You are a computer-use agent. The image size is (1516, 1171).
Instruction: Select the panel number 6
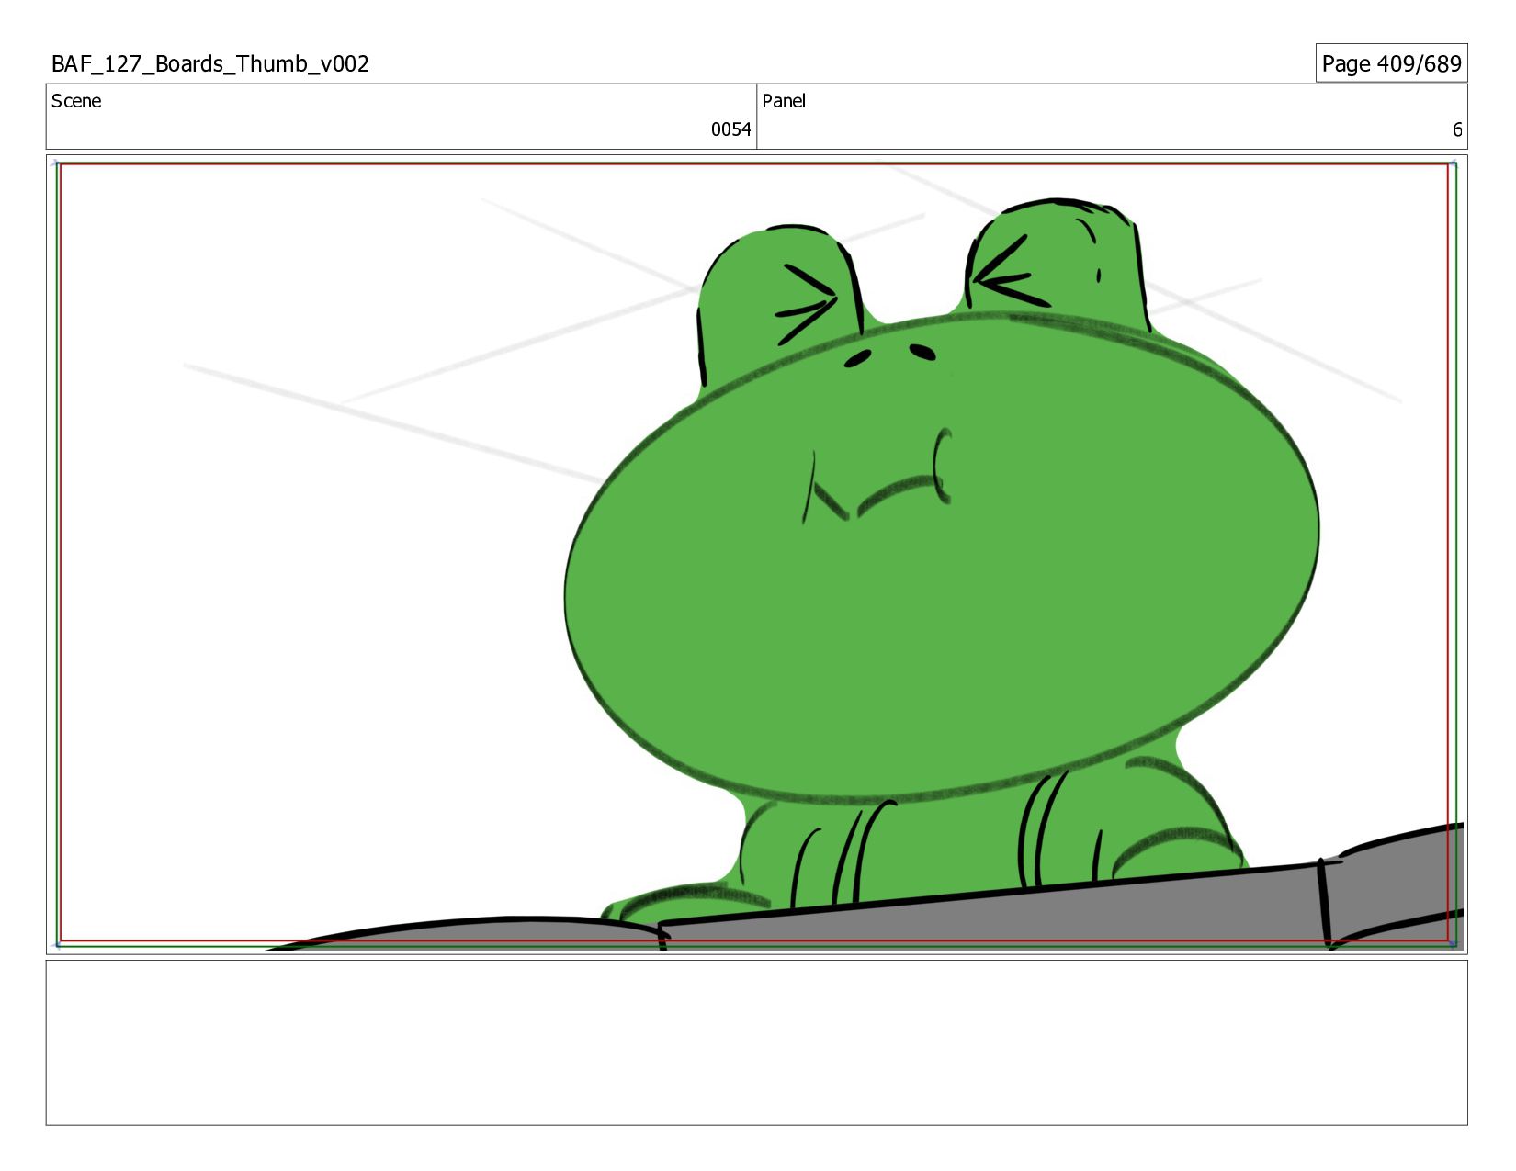click(x=1456, y=129)
